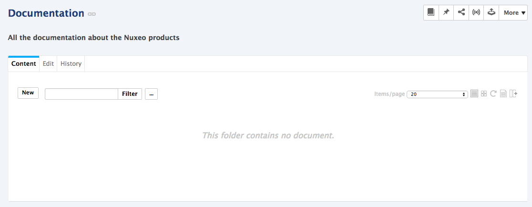
Task: Click the Filter button
Action: coord(130,94)
